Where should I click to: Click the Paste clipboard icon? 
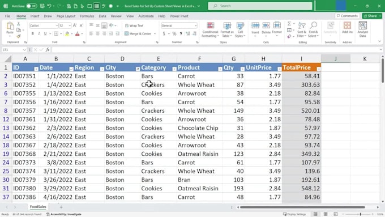pyautogui.click(x=10, y=26)
